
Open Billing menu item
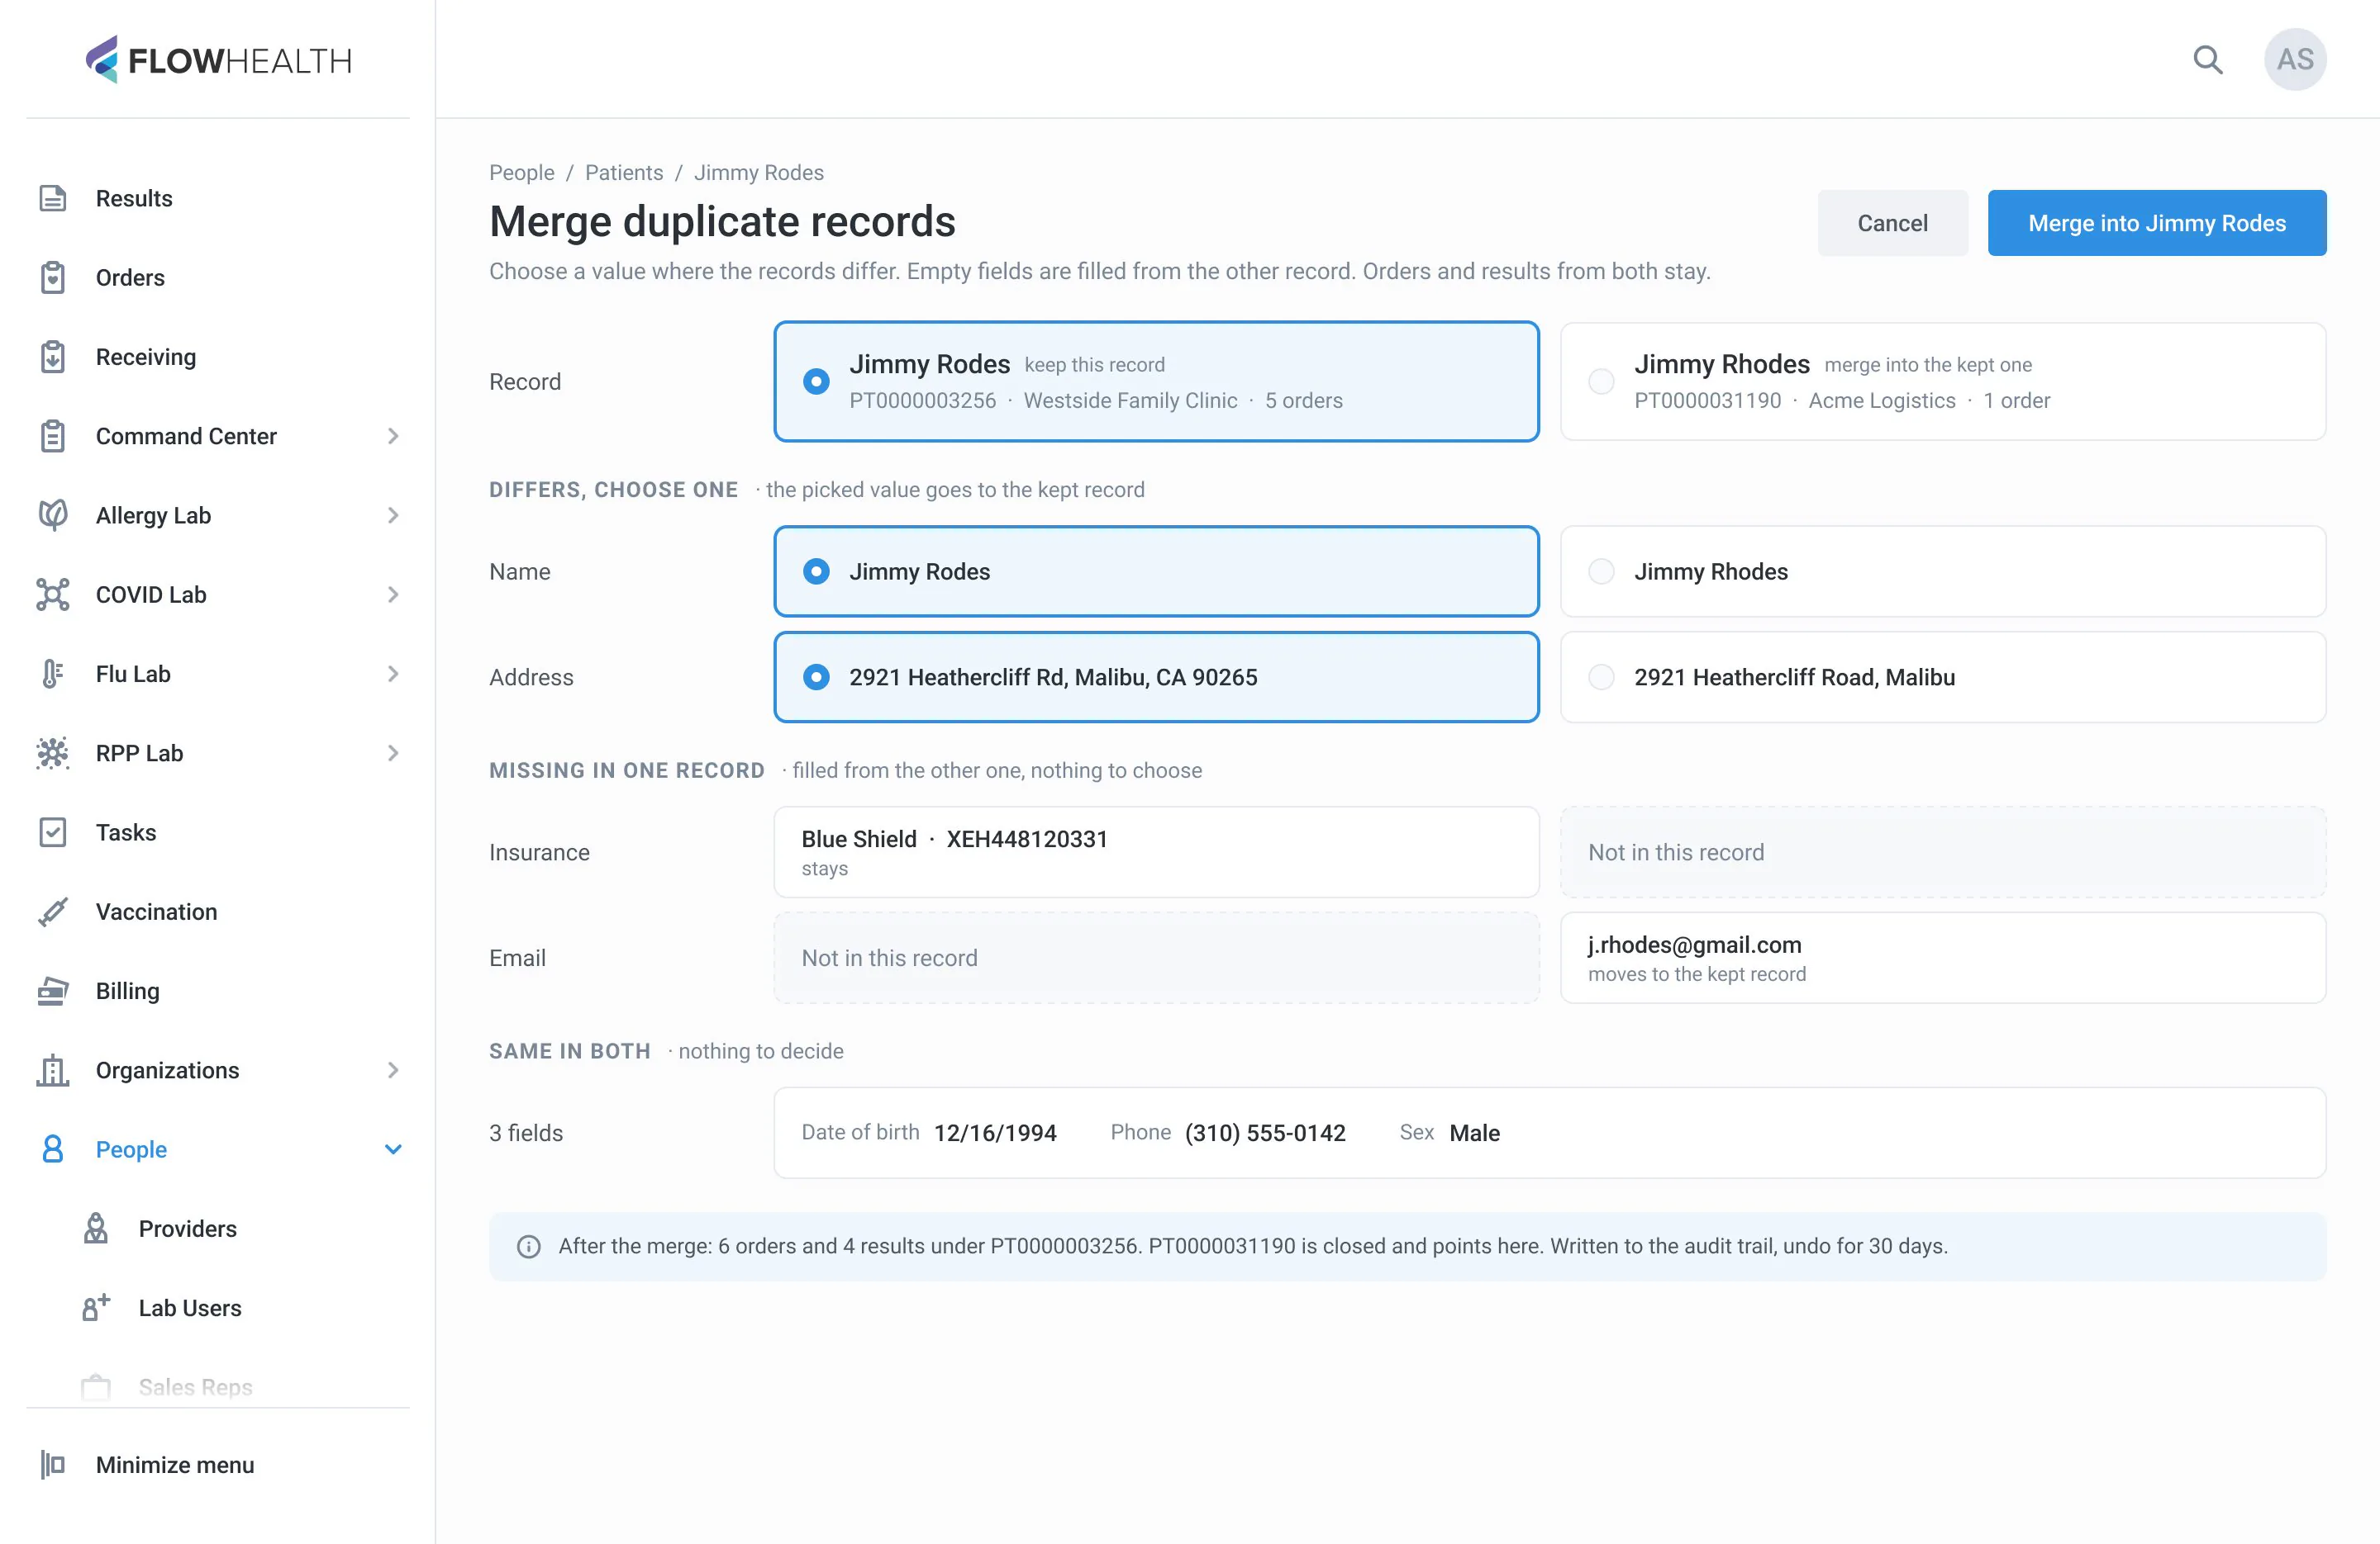point(218,990)
